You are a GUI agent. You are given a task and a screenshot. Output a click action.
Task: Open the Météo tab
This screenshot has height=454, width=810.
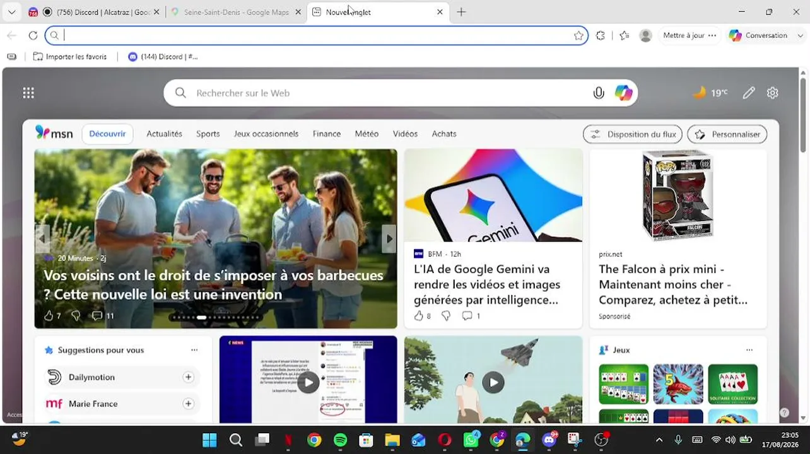click(367, 134)
